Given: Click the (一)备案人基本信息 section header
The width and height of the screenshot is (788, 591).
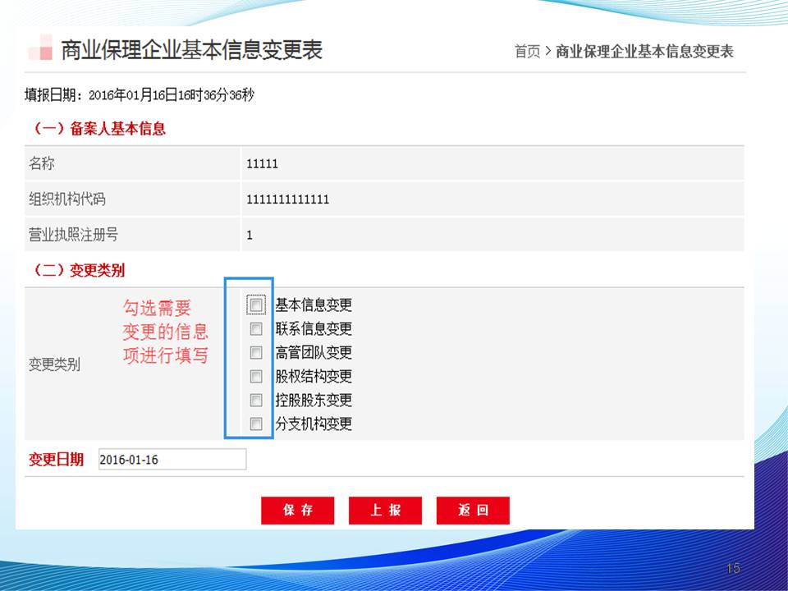Looking at the screenshot, I should tap(98, 128).
